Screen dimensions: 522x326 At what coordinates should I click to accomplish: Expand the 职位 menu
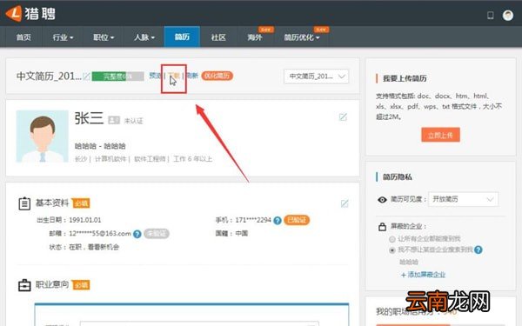pos(104,37)
